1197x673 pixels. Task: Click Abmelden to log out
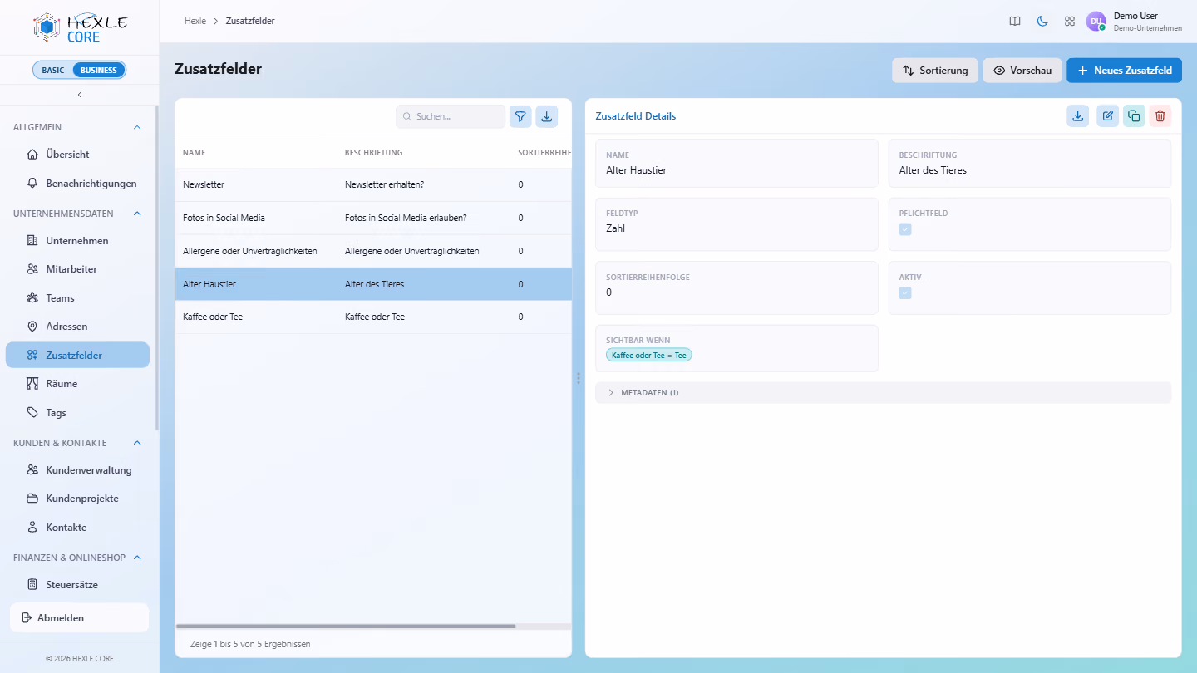click(80, 618)
